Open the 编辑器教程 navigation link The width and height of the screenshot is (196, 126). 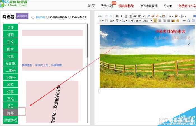pos(126,6)
